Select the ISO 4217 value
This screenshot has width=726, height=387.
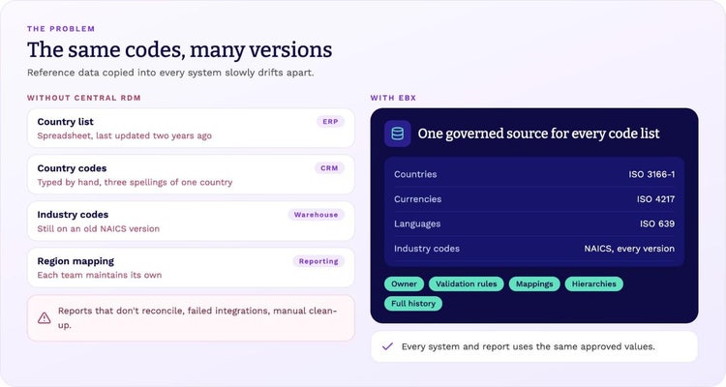[x=655, y=199]
